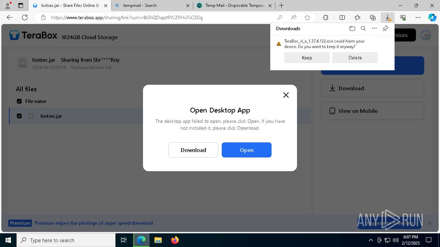
Task: View site information lock icon
Action: click(43, 17)
